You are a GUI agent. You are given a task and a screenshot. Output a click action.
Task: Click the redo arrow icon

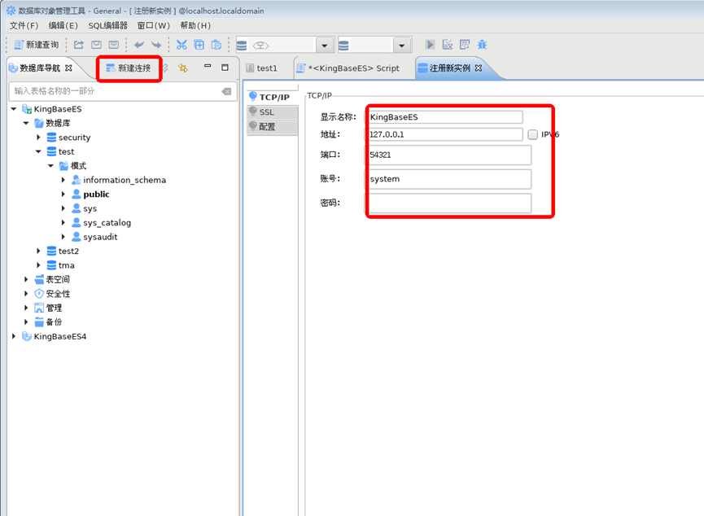(156, 45)
